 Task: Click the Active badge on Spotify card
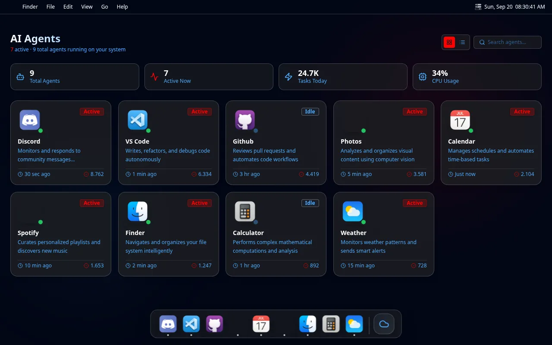tap(92, 203)
